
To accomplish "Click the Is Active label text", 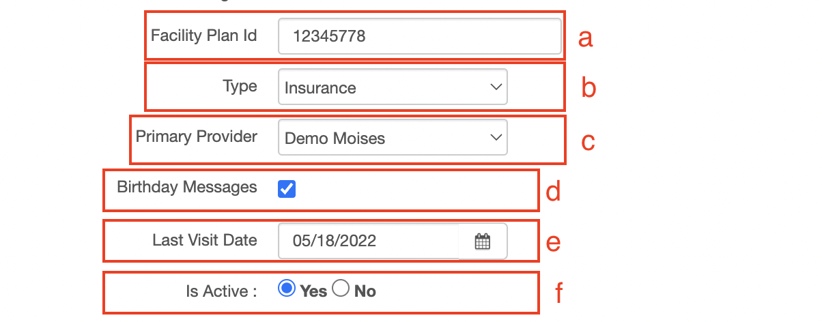I will click(221, 291).
